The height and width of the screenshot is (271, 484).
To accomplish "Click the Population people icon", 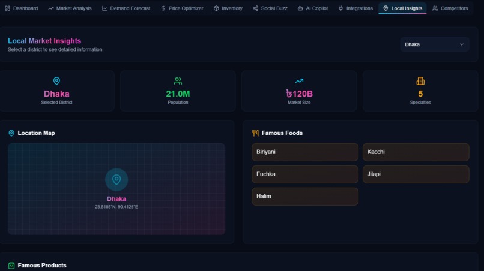I will point(178,81).
